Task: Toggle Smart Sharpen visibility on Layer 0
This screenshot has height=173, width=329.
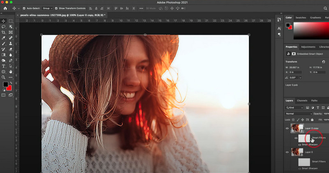Action: coord(300,168)
